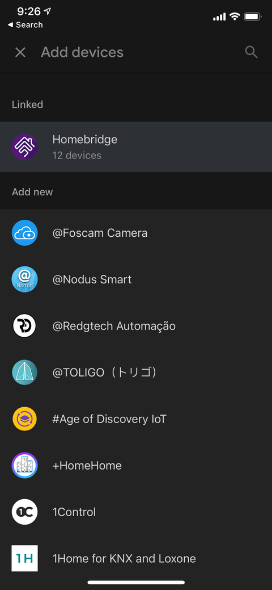Tap the 12 devices subtitle
This screenshot has width=272, height=590.
76,156
